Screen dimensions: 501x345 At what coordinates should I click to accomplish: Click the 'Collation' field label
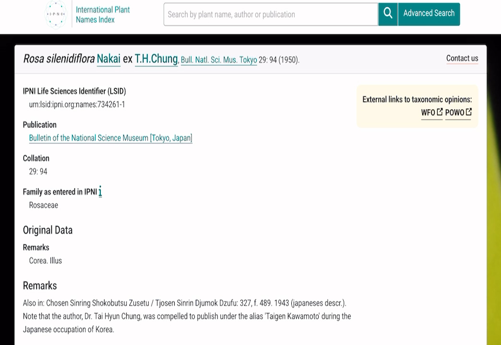tap(36, 158)
